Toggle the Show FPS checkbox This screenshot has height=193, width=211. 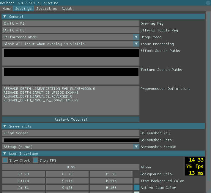36,160
